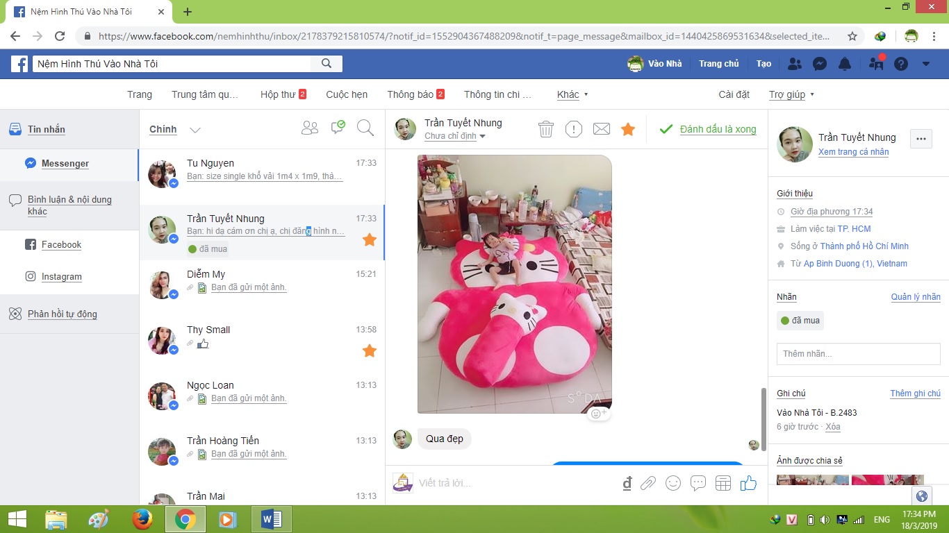
Task: Open the Thông báo tab
Action: pyautogui.click(x=416, y=94)
